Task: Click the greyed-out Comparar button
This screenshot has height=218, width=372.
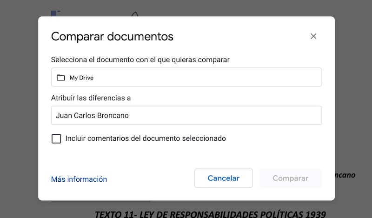Action: point(290,178)
